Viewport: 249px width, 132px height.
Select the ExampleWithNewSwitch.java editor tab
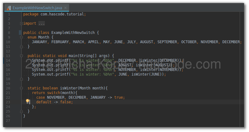36,8
